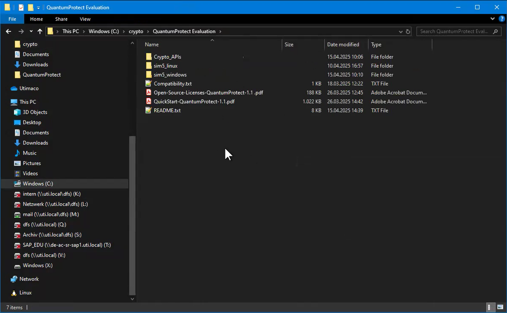507x313 pixels.
Task: Open the quick access toolbar dropdown
Action: [38, 7]
